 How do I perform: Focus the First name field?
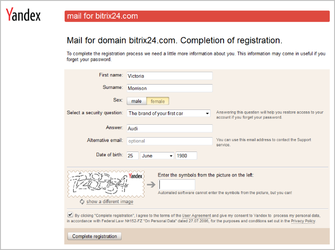tap(169, 76)
